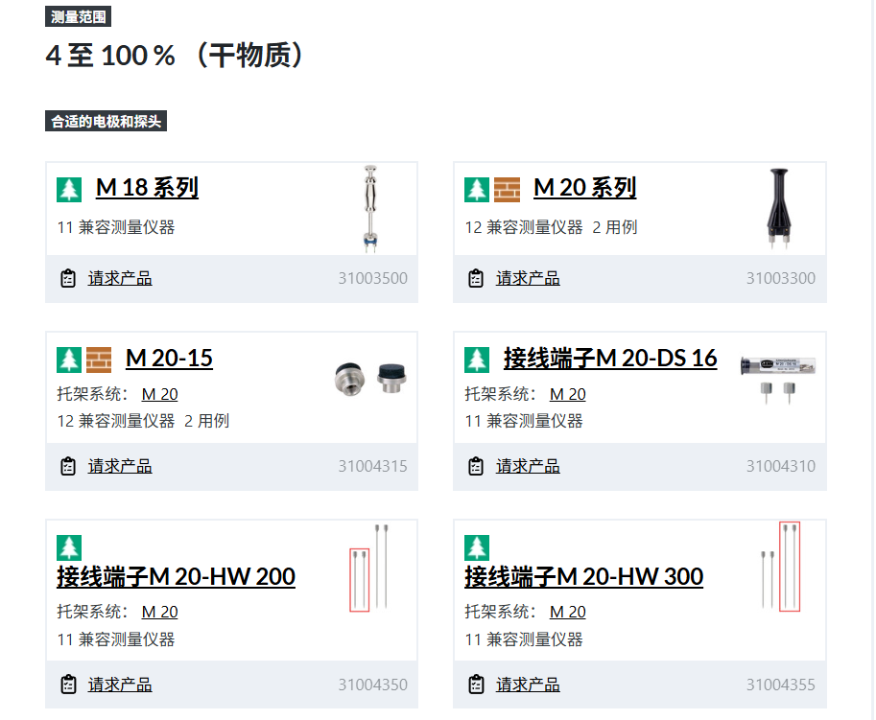876x720 pixels.
Task: Click the clipboard icon for product 31003300
Action: (x=476, y=278)
